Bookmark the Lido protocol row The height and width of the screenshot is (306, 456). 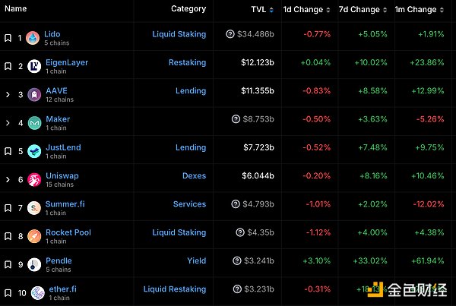(x=8, y=38)
